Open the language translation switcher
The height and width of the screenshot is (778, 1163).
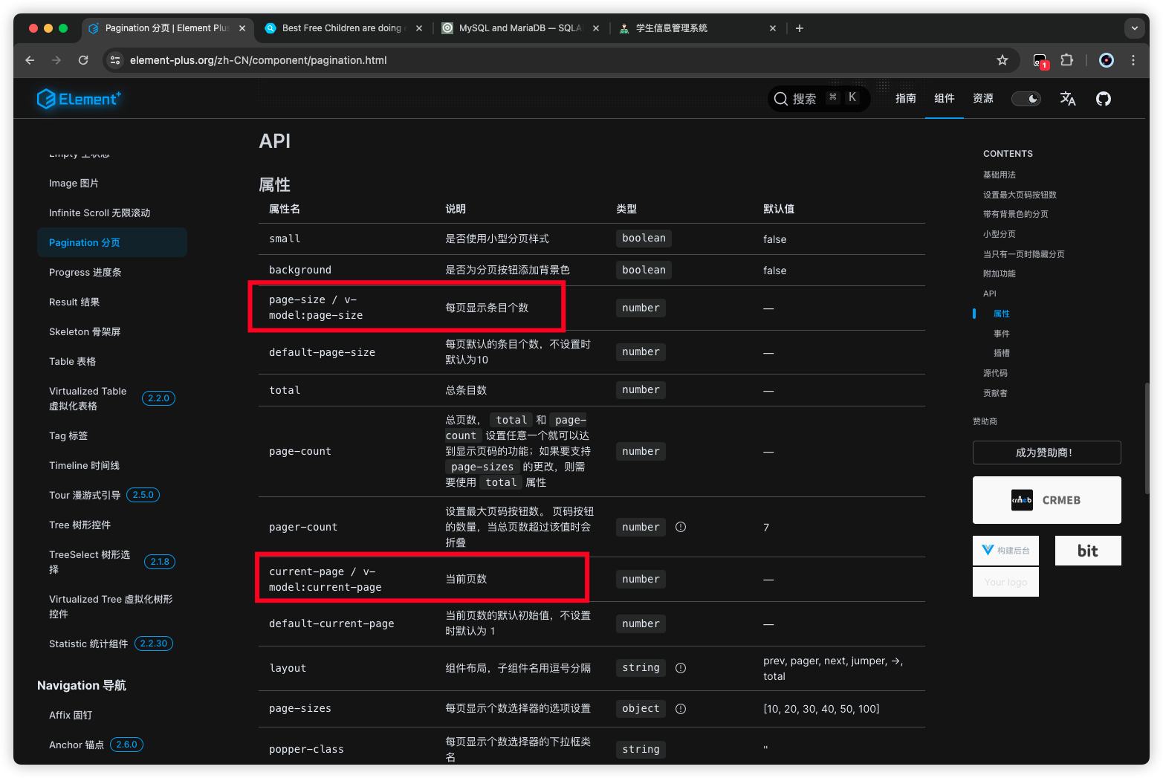click(x=1068, y=99)
